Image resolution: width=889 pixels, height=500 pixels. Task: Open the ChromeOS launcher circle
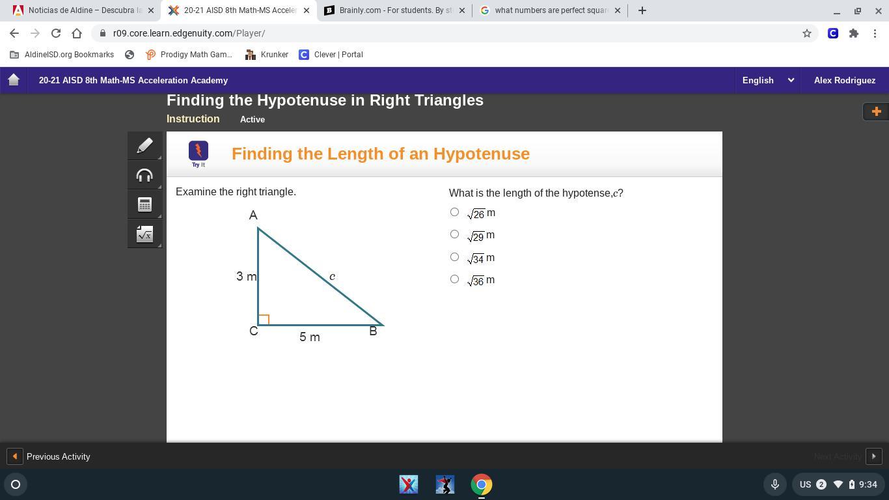pyautogui.click(x=16, y=484)
